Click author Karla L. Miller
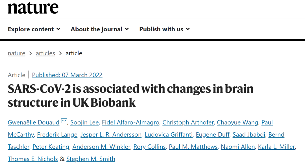Viewport: 305px width, 167px height. (x=277, y=147)
